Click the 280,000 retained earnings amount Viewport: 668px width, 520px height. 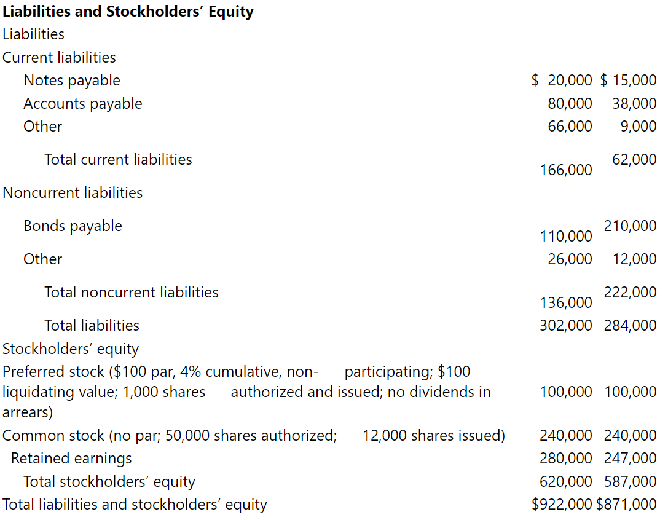pos(566,459)
